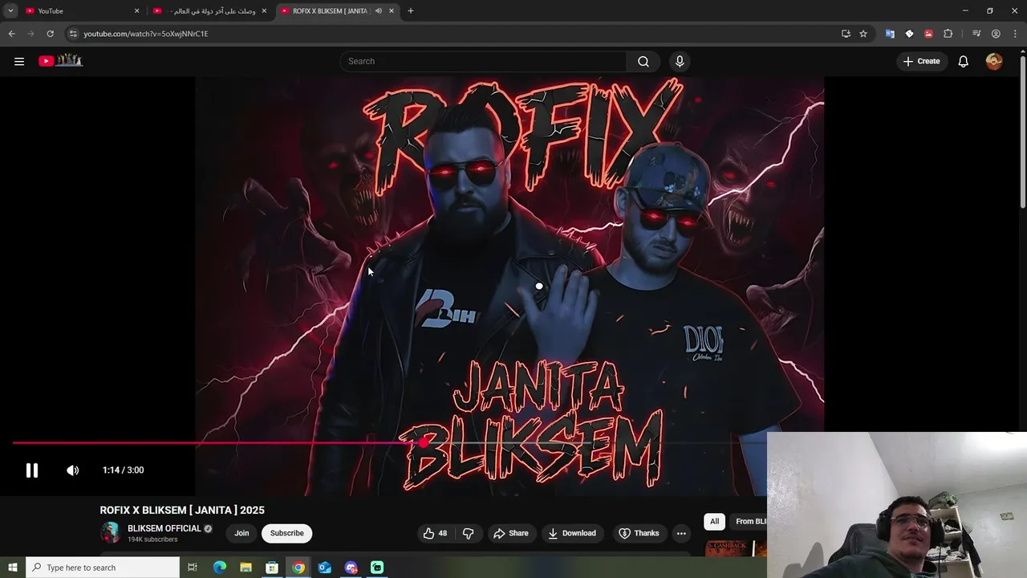The image size is (1027, 578).
Task: Reload the current page
Action: coord(50,34)
